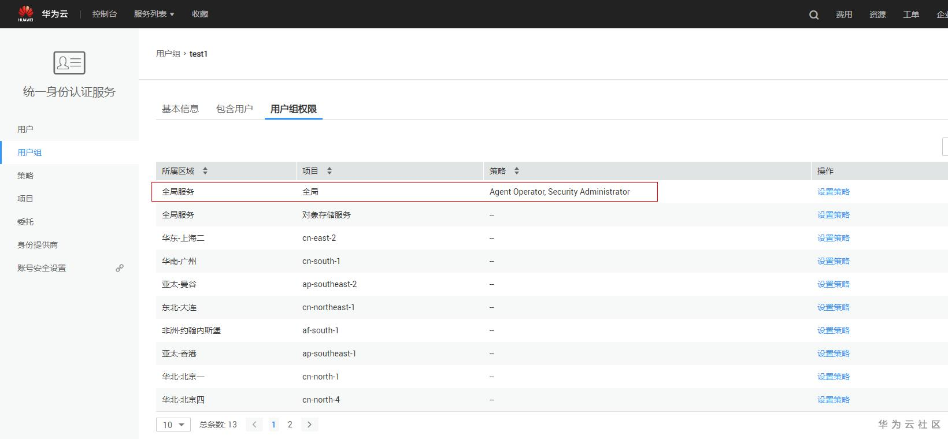Open 账号安全设置 in the sidebar

click(42, 268)
